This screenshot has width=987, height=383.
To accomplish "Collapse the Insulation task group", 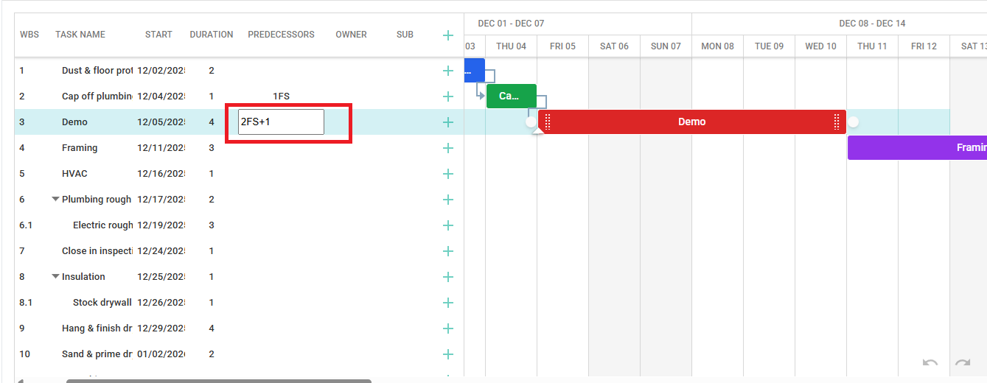I will pos(55,277).
